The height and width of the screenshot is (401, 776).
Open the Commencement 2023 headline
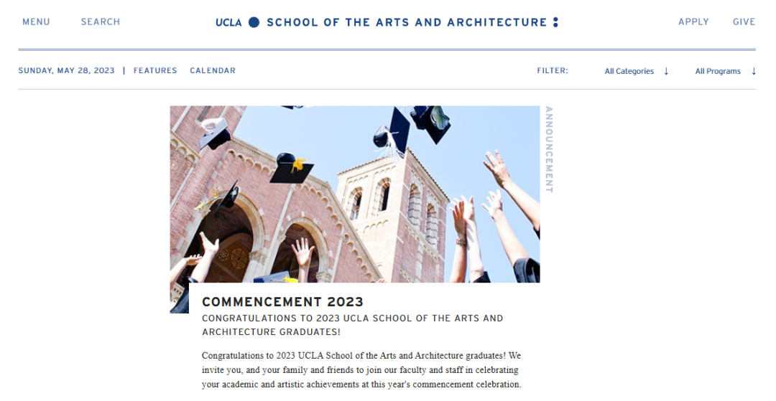click(282, 302)
